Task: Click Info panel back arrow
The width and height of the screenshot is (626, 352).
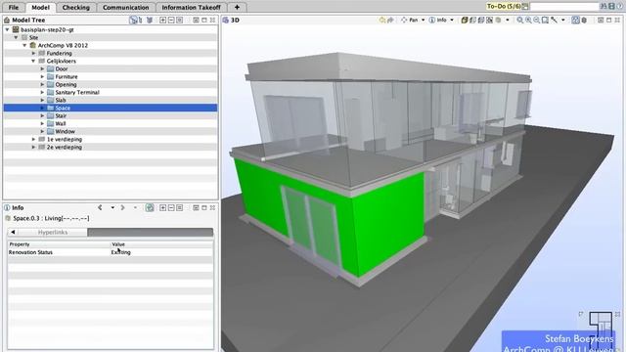Action: pyautogui.click(x=100, y=207)
